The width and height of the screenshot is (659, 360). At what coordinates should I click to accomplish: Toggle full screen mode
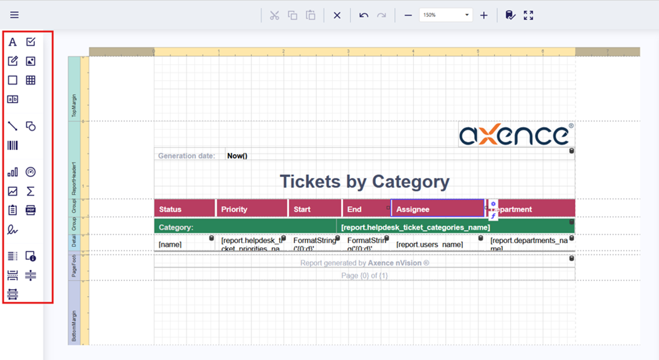point(528,15)
